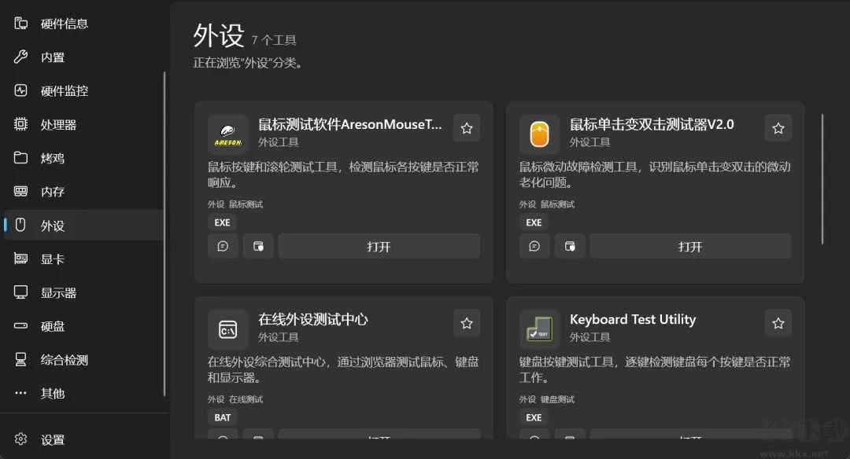
Task: Open comment icon on 鼠标单击变双击测试器 card
Action: (534, 246)
